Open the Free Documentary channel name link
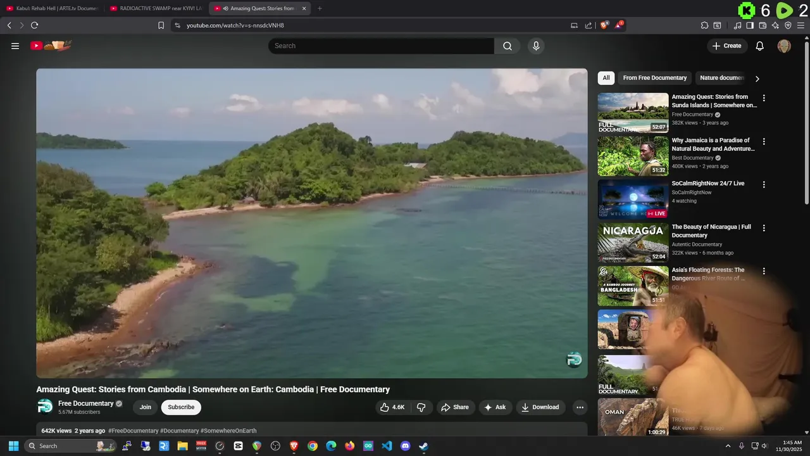Screen dimensions: 810x456 pyautogui.click(x=86, y=403)
